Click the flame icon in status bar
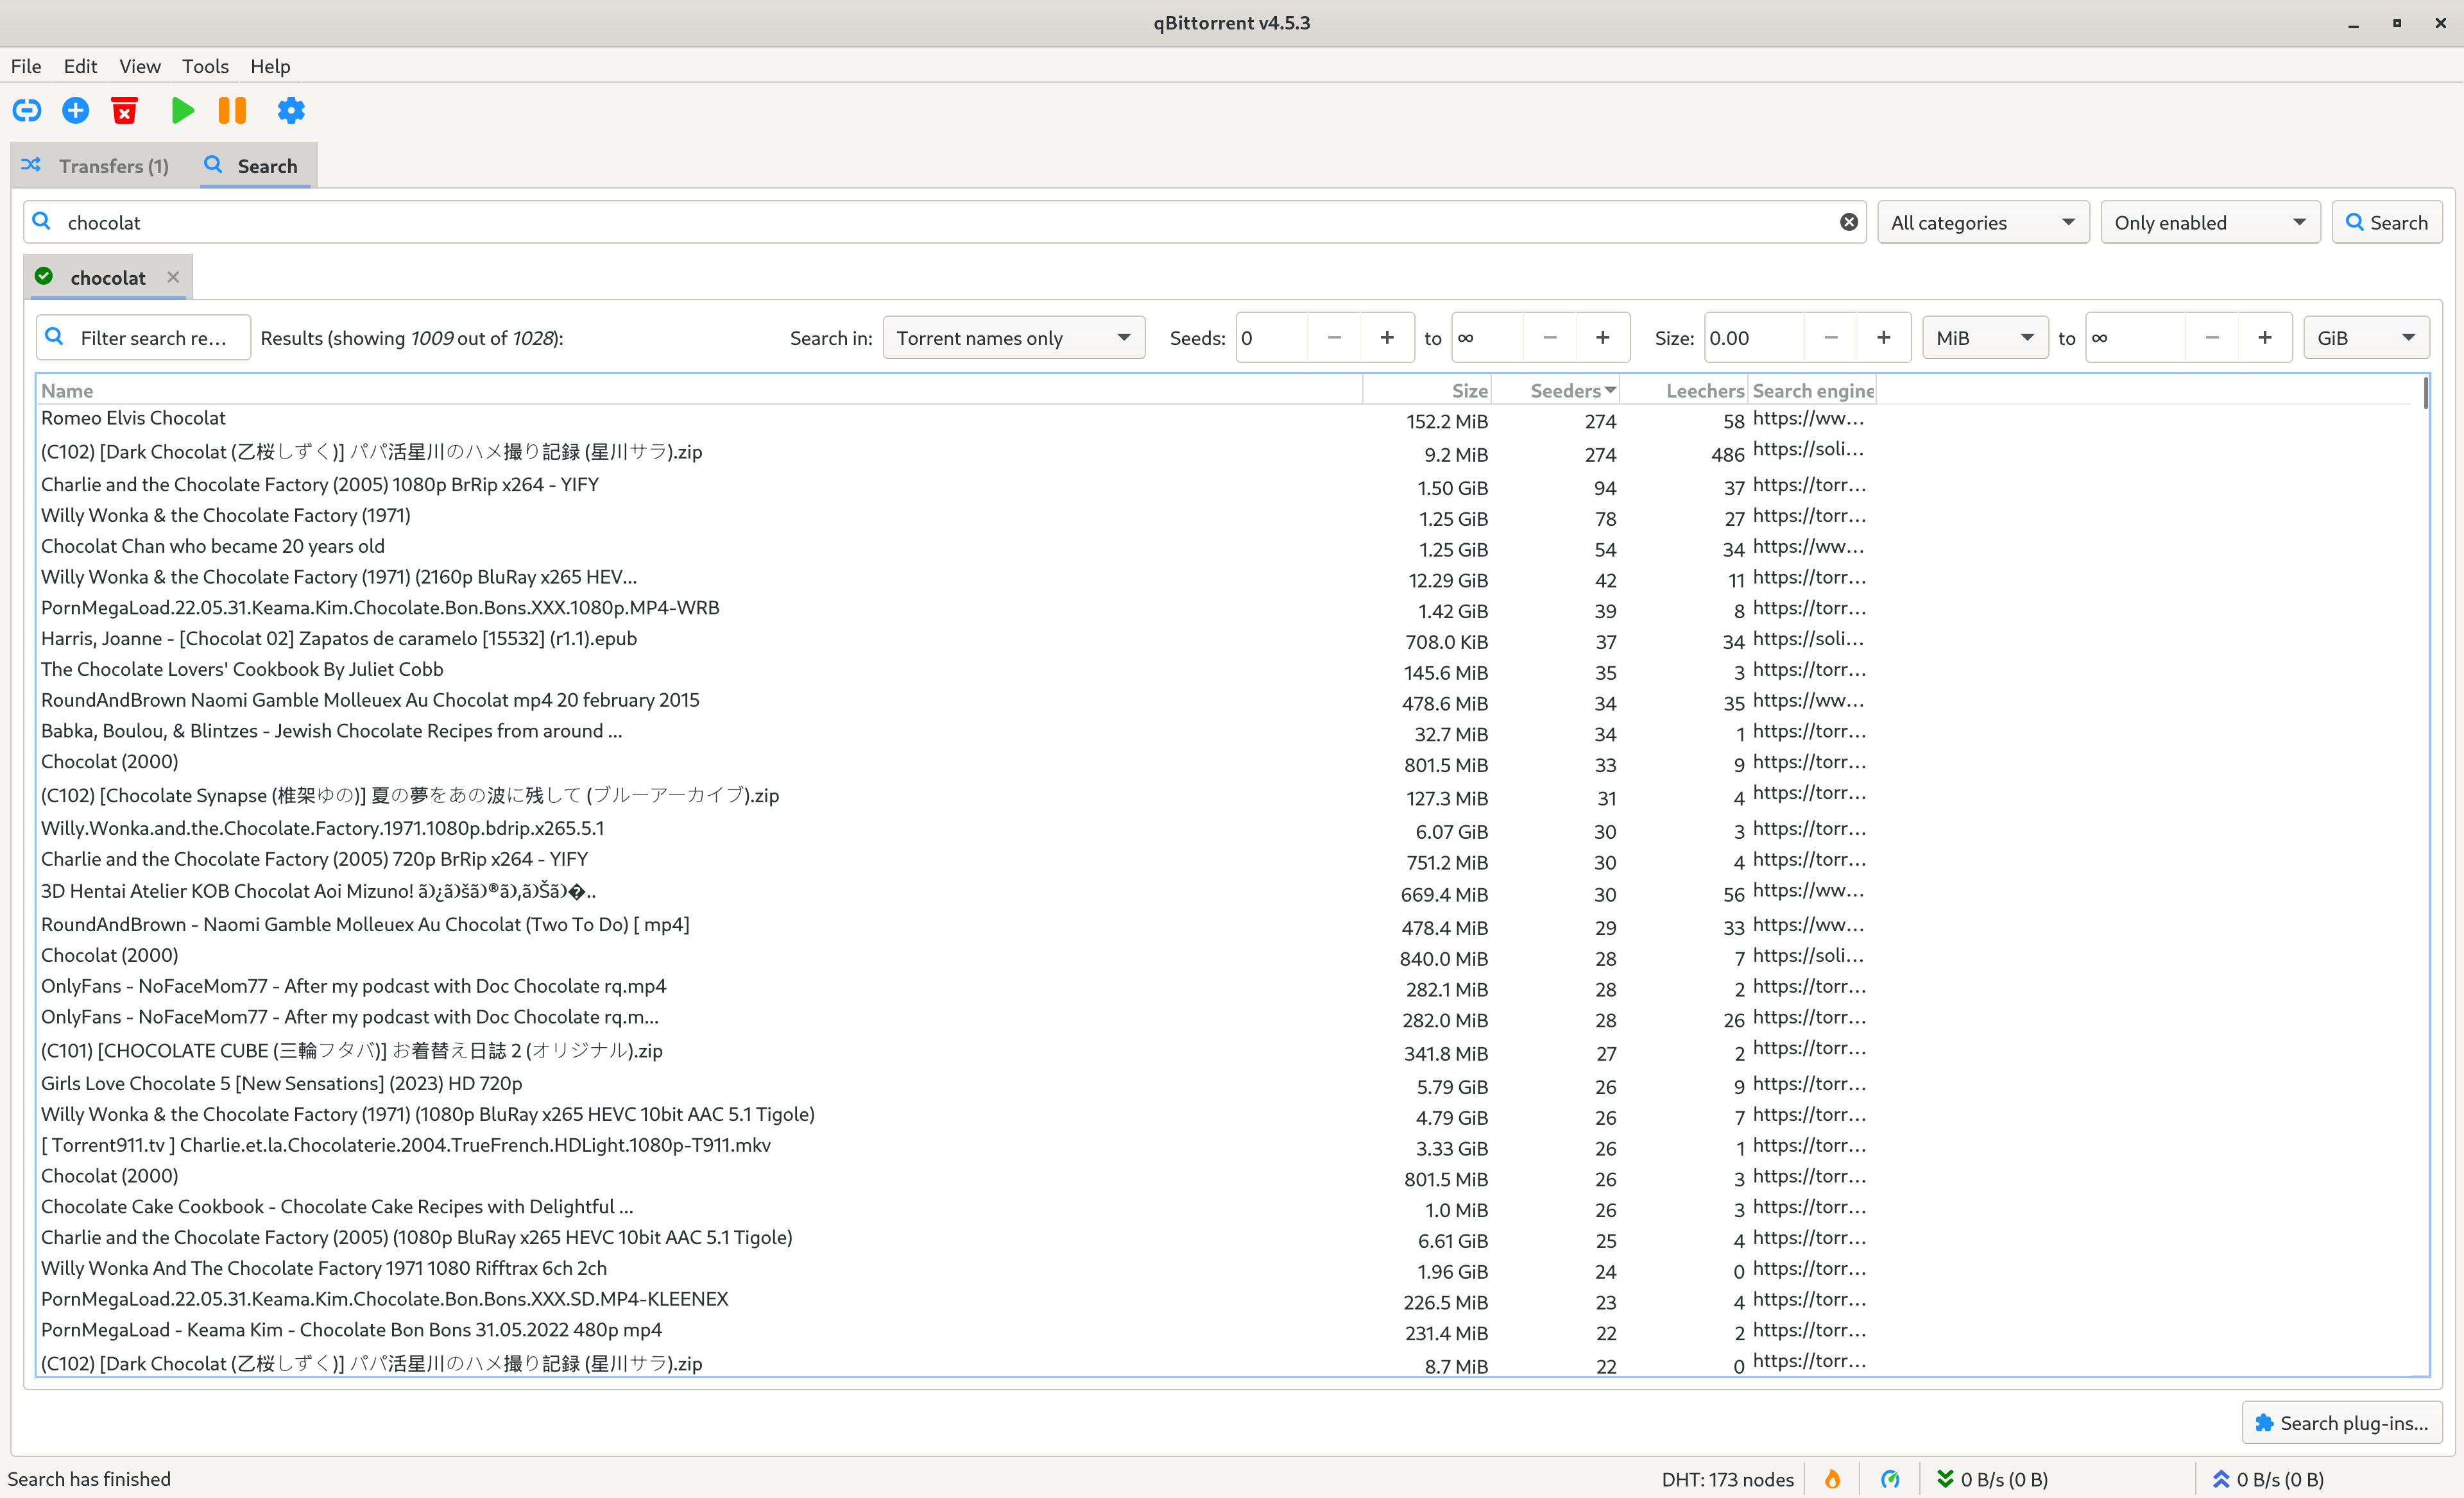 tap(1832, 1479)
